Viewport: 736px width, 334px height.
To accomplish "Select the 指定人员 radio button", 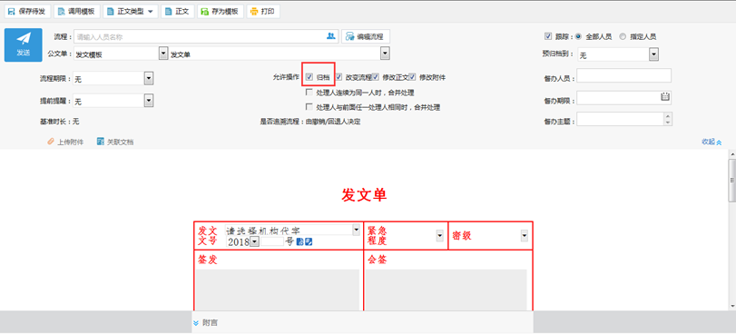I will pyautogui.click(x=623, y=36).
